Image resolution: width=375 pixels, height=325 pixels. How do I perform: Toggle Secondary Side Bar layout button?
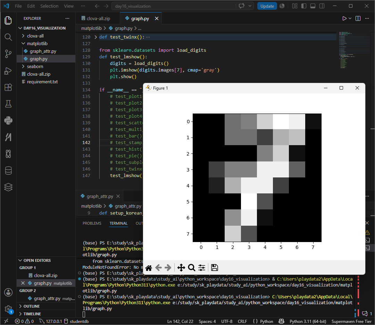coord(322,6)
